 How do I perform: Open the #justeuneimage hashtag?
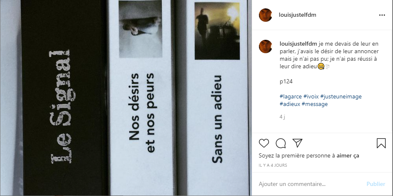[341, 96]
